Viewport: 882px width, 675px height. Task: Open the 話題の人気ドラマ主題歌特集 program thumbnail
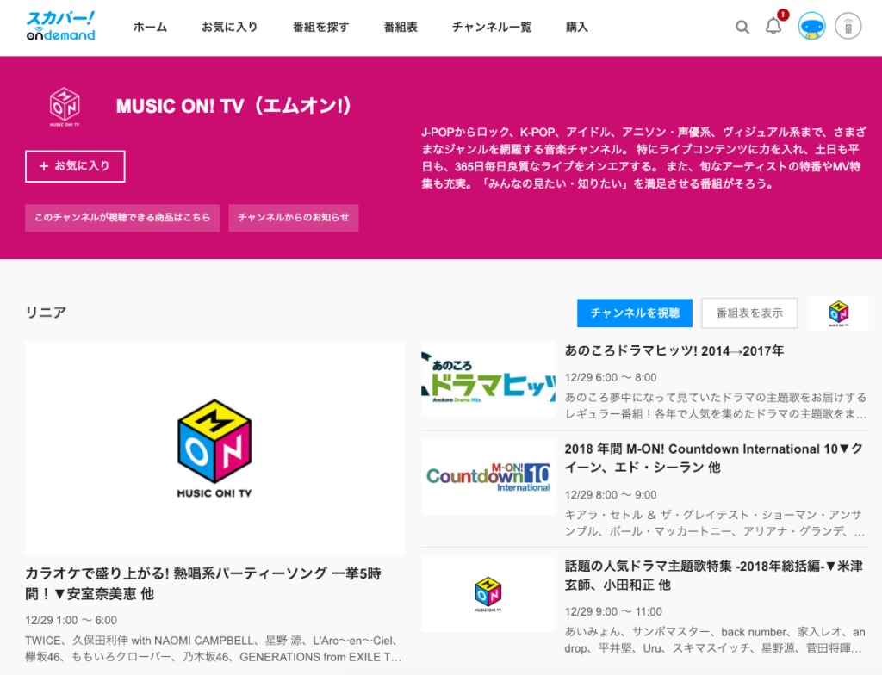point(488,595)
